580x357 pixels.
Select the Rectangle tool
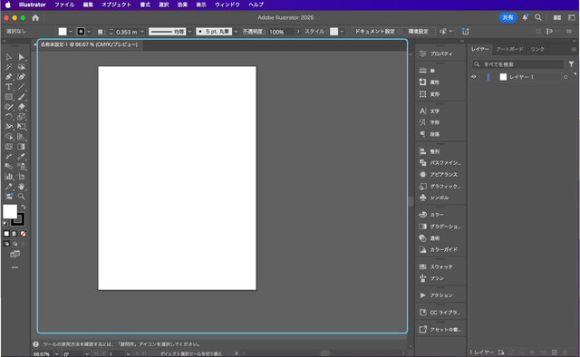pyautogui.click(x=8, y=97)
